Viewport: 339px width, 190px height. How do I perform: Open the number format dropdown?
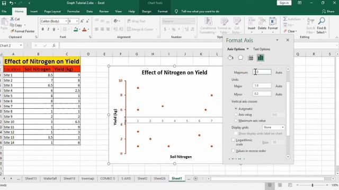tap(193, 21)
